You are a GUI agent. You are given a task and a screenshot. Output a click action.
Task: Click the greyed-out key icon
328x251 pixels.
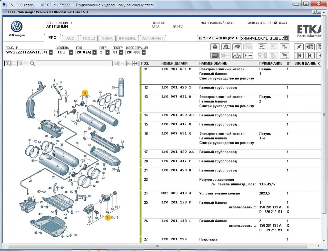tap(226, 55)
